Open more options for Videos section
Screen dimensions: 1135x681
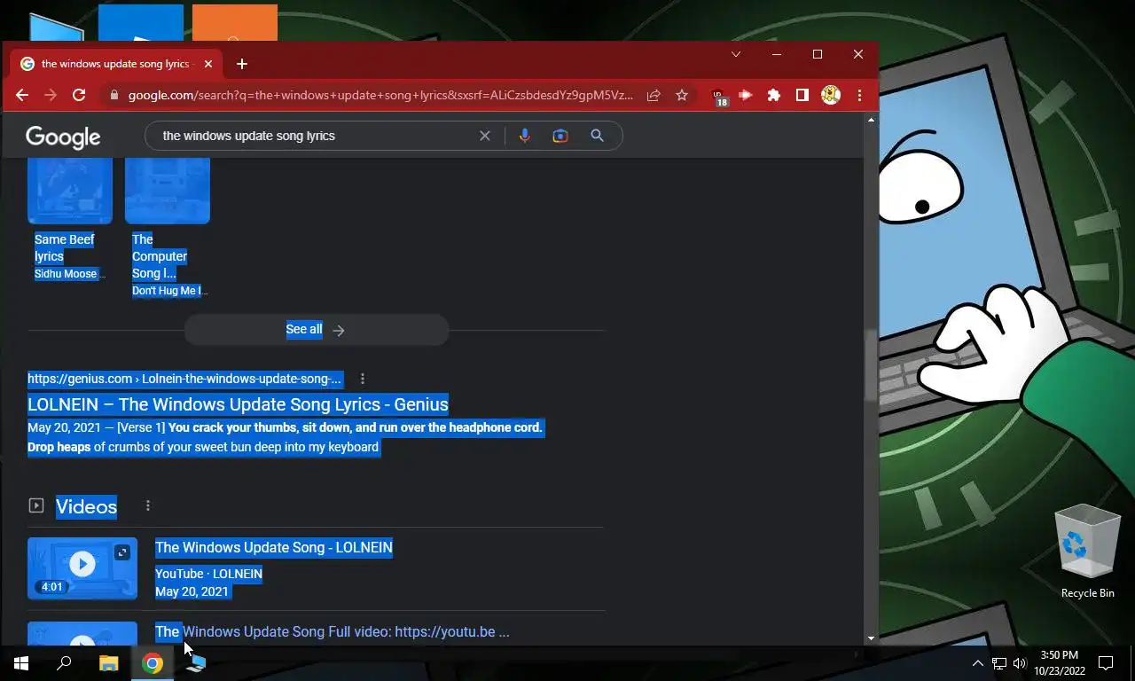[148, 505]
